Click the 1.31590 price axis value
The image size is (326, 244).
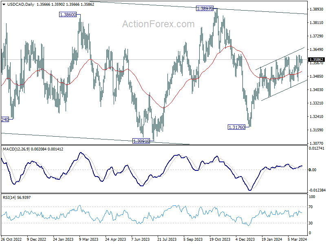(x=316, y=130)
